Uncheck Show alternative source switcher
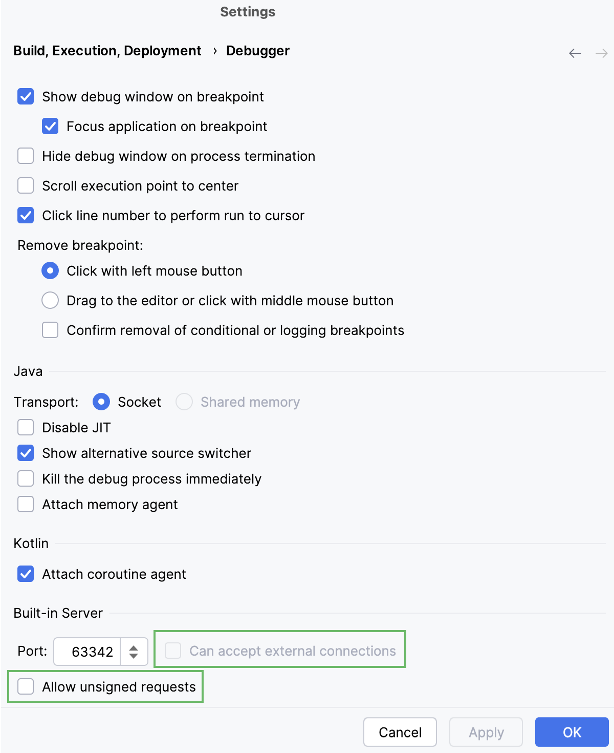 coord(25,453)
